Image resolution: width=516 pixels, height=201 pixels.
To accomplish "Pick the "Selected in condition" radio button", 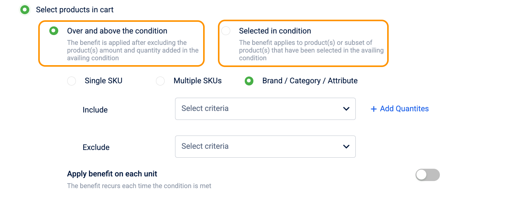I will (226, 31).
